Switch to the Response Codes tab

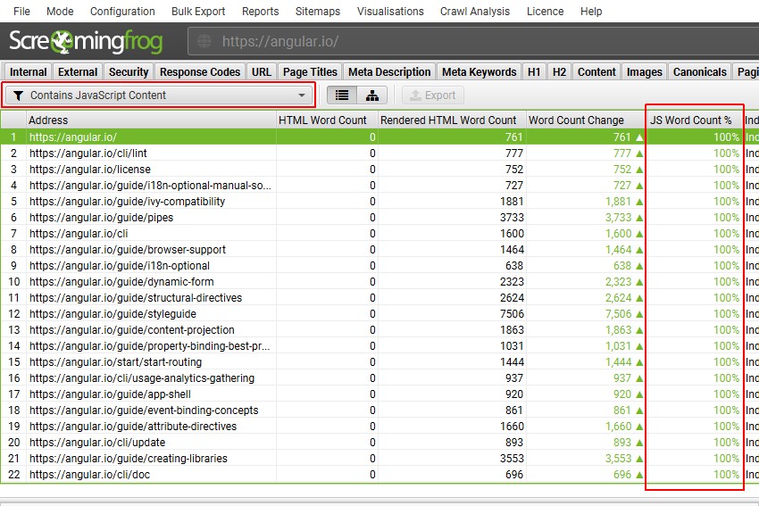click(200, 72)
